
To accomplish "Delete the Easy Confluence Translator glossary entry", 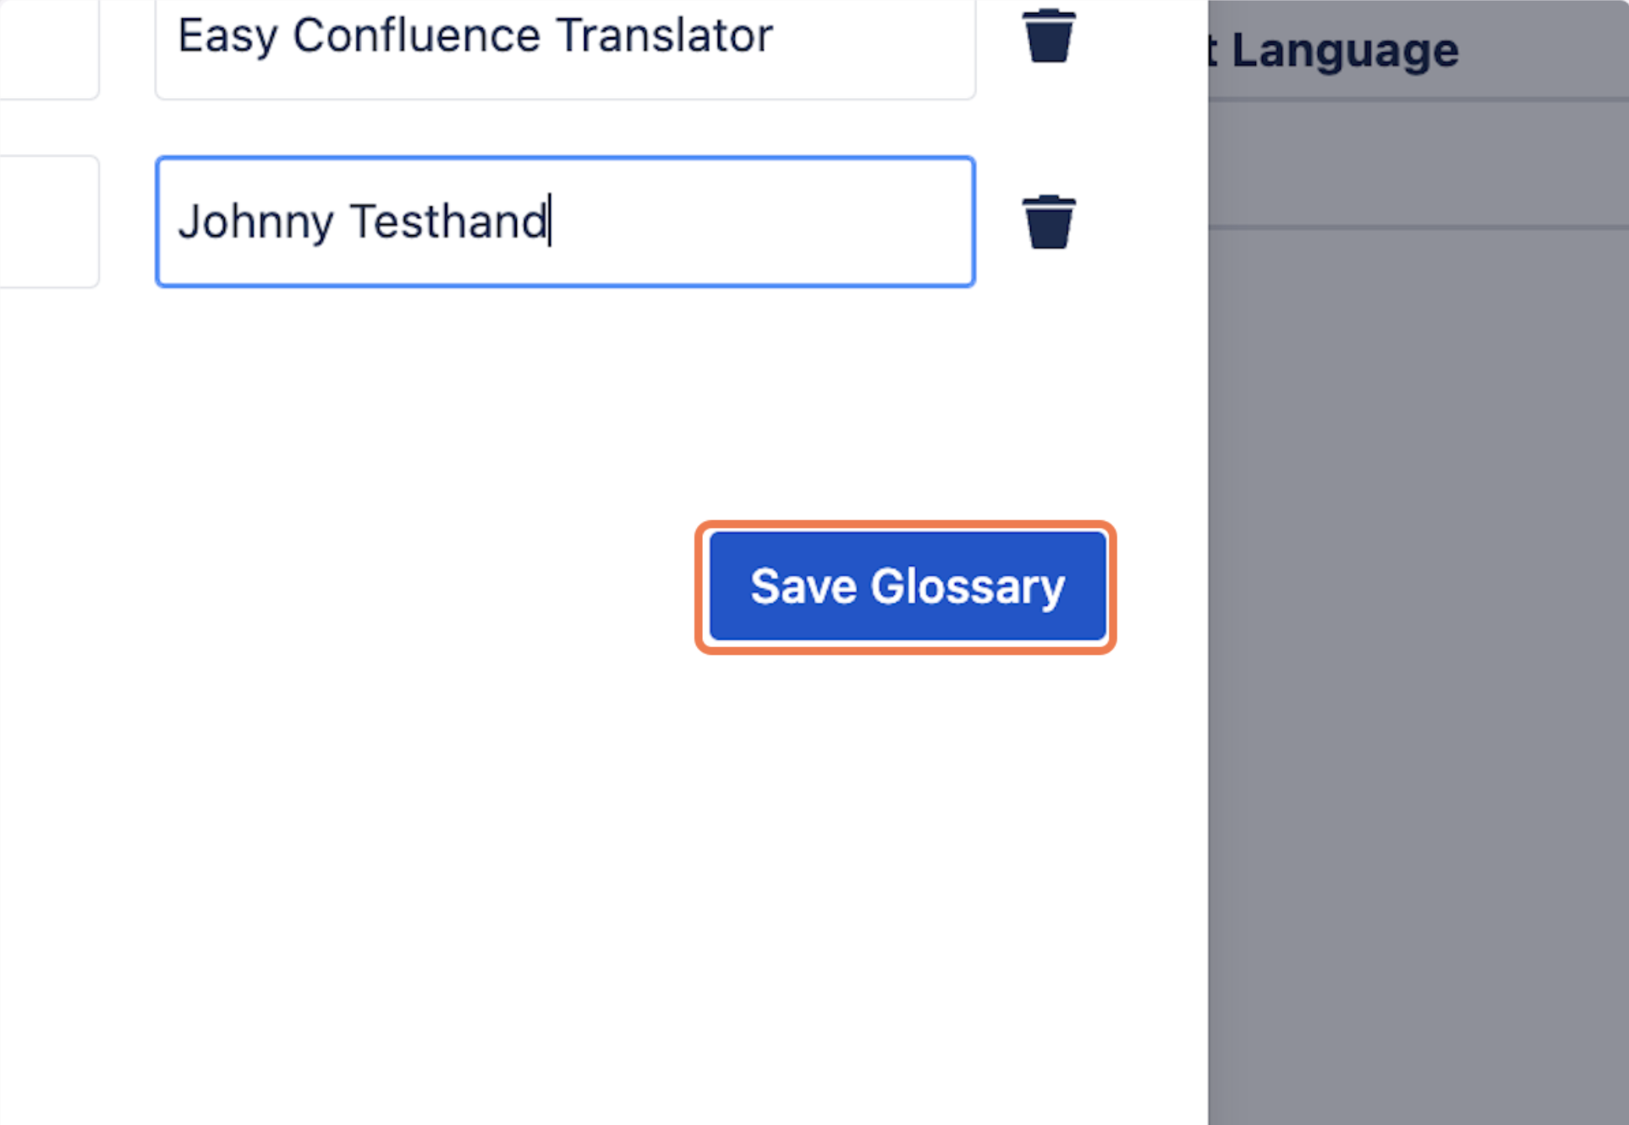I will coord(1049,36).
